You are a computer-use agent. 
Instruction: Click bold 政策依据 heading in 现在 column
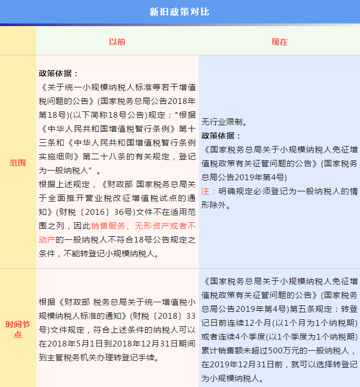coord(221,135)
